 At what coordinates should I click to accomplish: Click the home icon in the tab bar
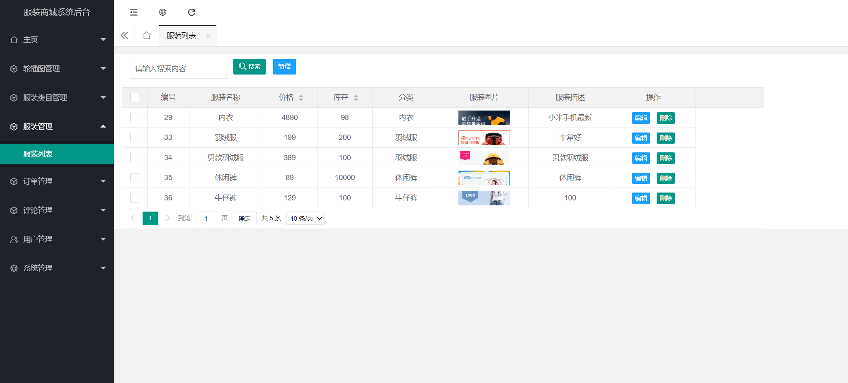coord(146,36)
